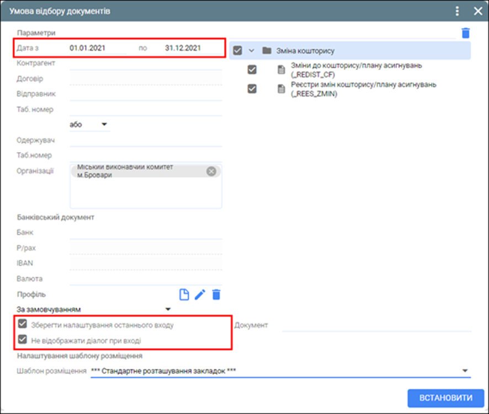Disable Зберегти налаштування останнього входу
This screenshot has width=489, height=414.
pos(23,324)
